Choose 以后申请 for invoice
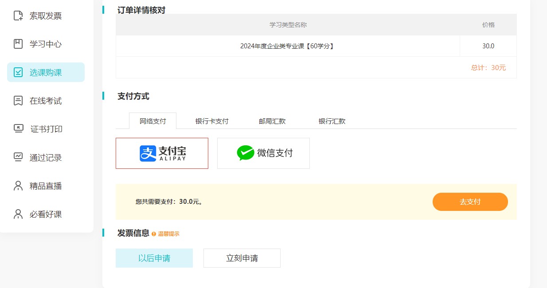This screenshot has height=288, width=547. (154, 258)
